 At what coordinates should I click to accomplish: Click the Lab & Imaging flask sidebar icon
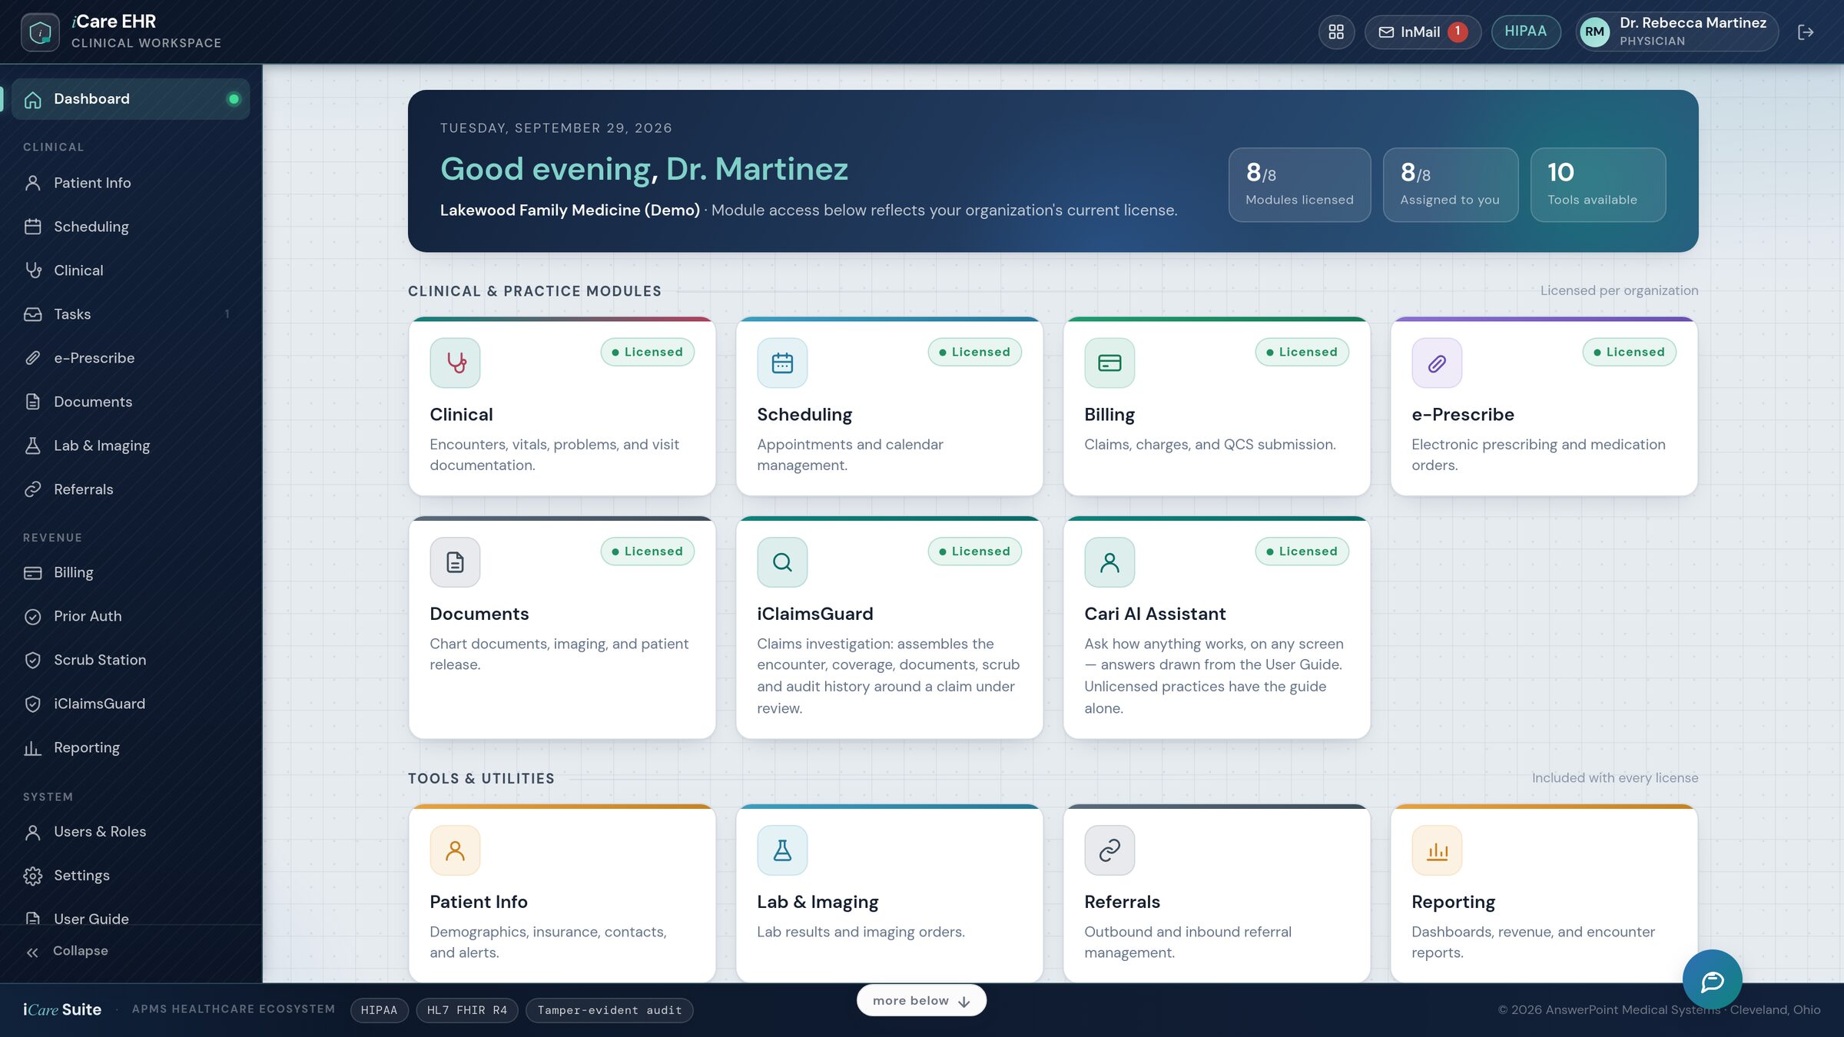tap(32, 446)
